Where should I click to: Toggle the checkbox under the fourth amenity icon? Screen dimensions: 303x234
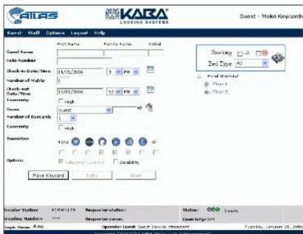114,152
